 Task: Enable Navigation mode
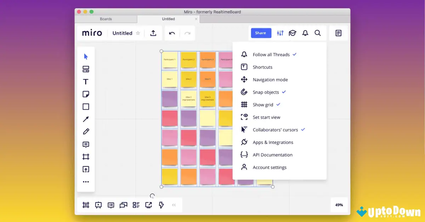point(270,80)
